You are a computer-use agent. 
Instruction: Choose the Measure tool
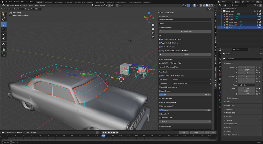pyautogui.click(x=4, y=49)
